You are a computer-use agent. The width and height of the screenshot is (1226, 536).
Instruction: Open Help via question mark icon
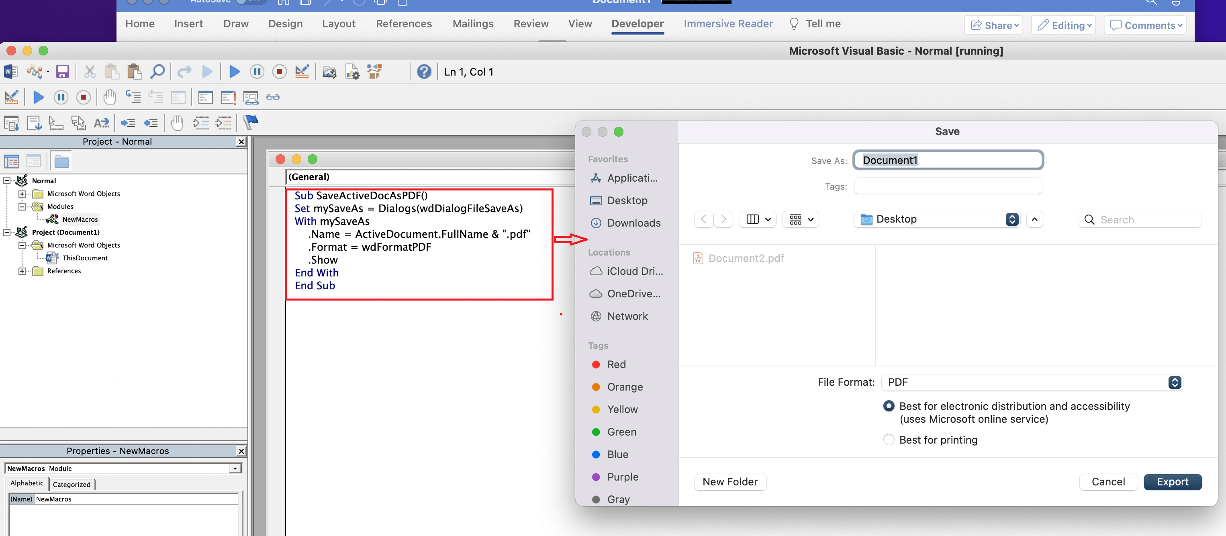point(423,72)
